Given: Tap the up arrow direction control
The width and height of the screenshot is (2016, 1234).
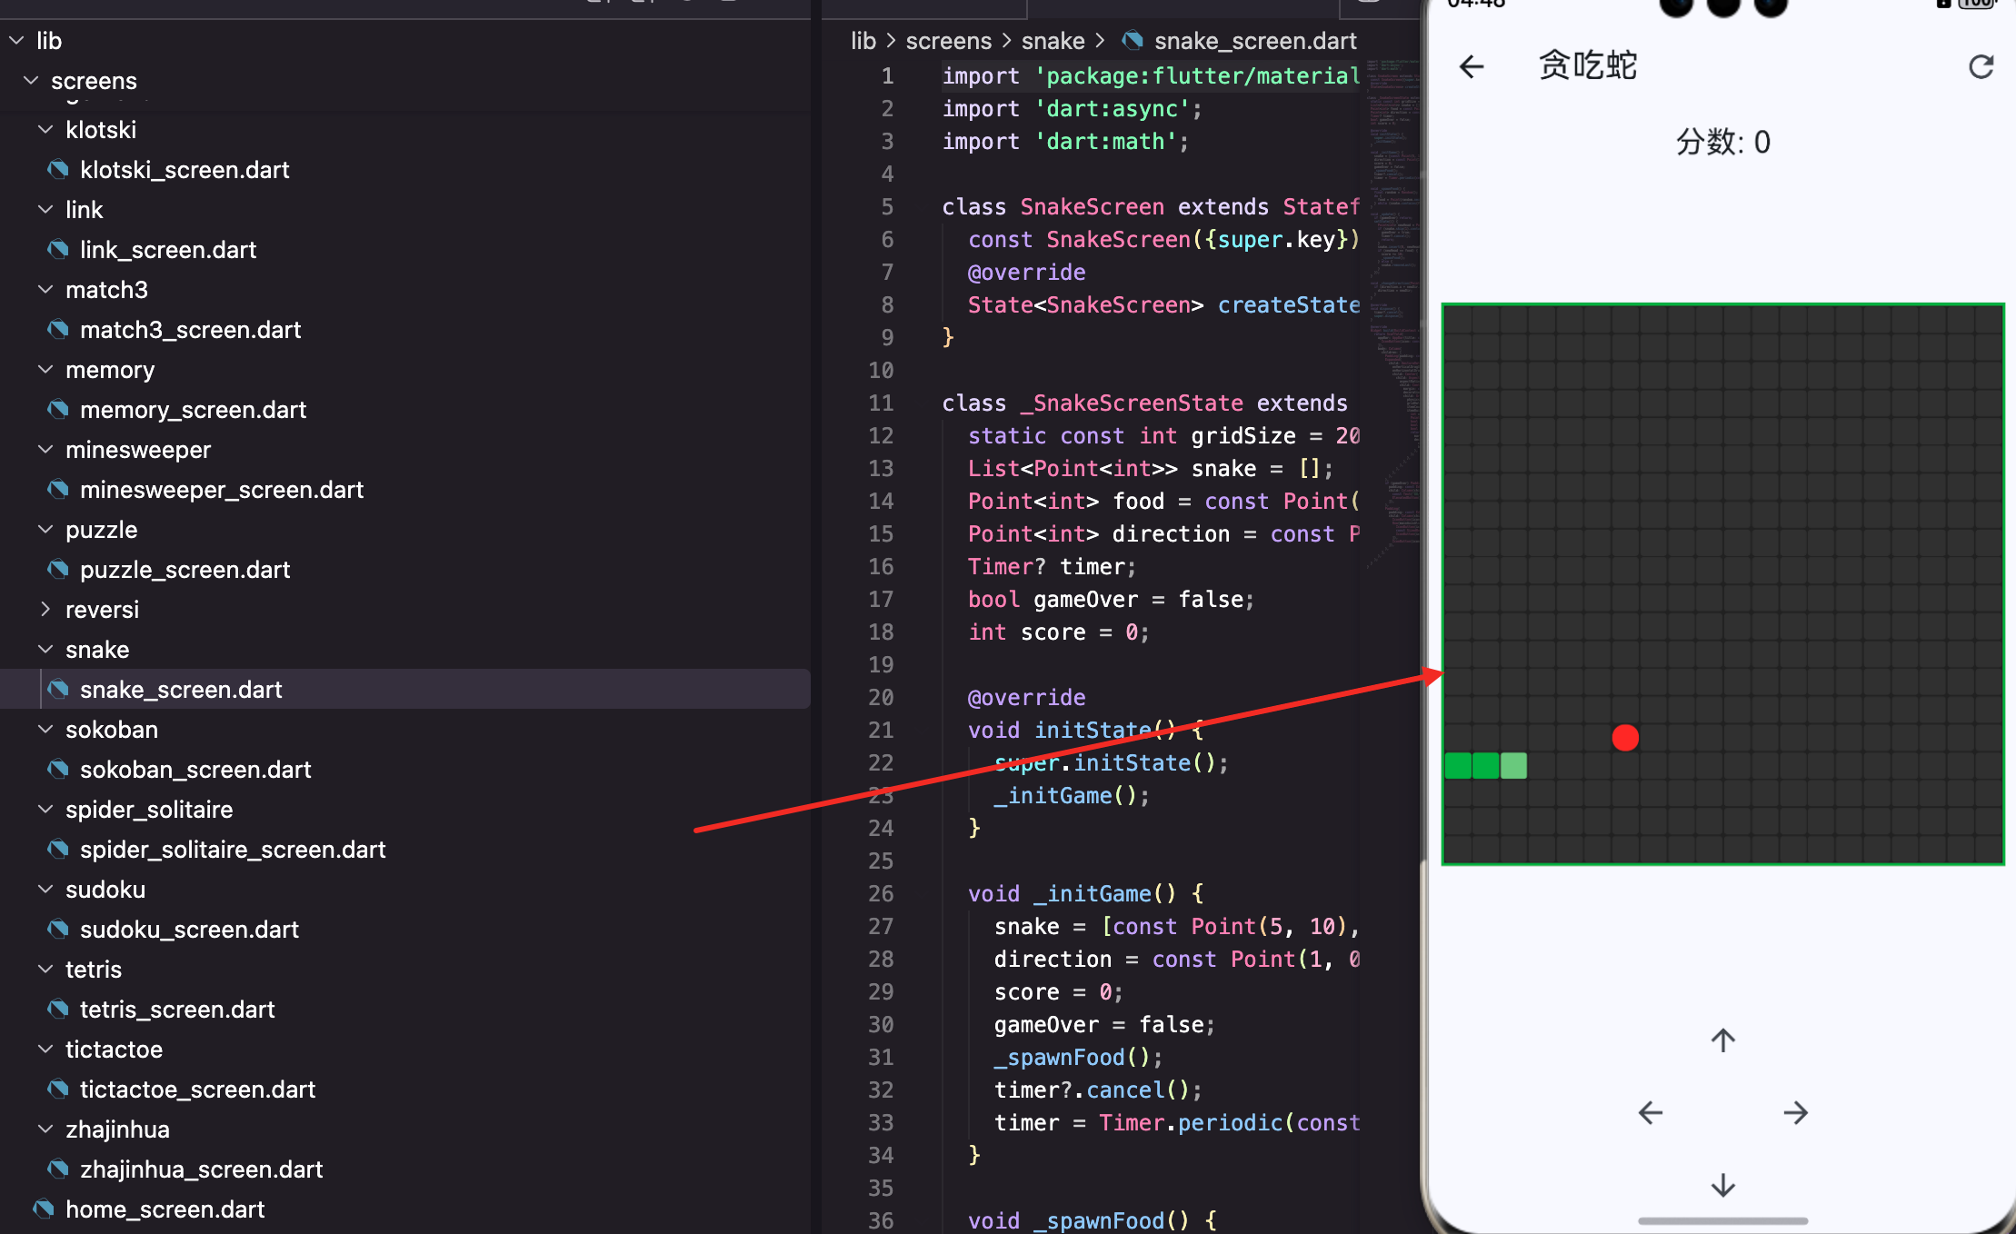Looking at the screenshot, I should point(1722,1040).
